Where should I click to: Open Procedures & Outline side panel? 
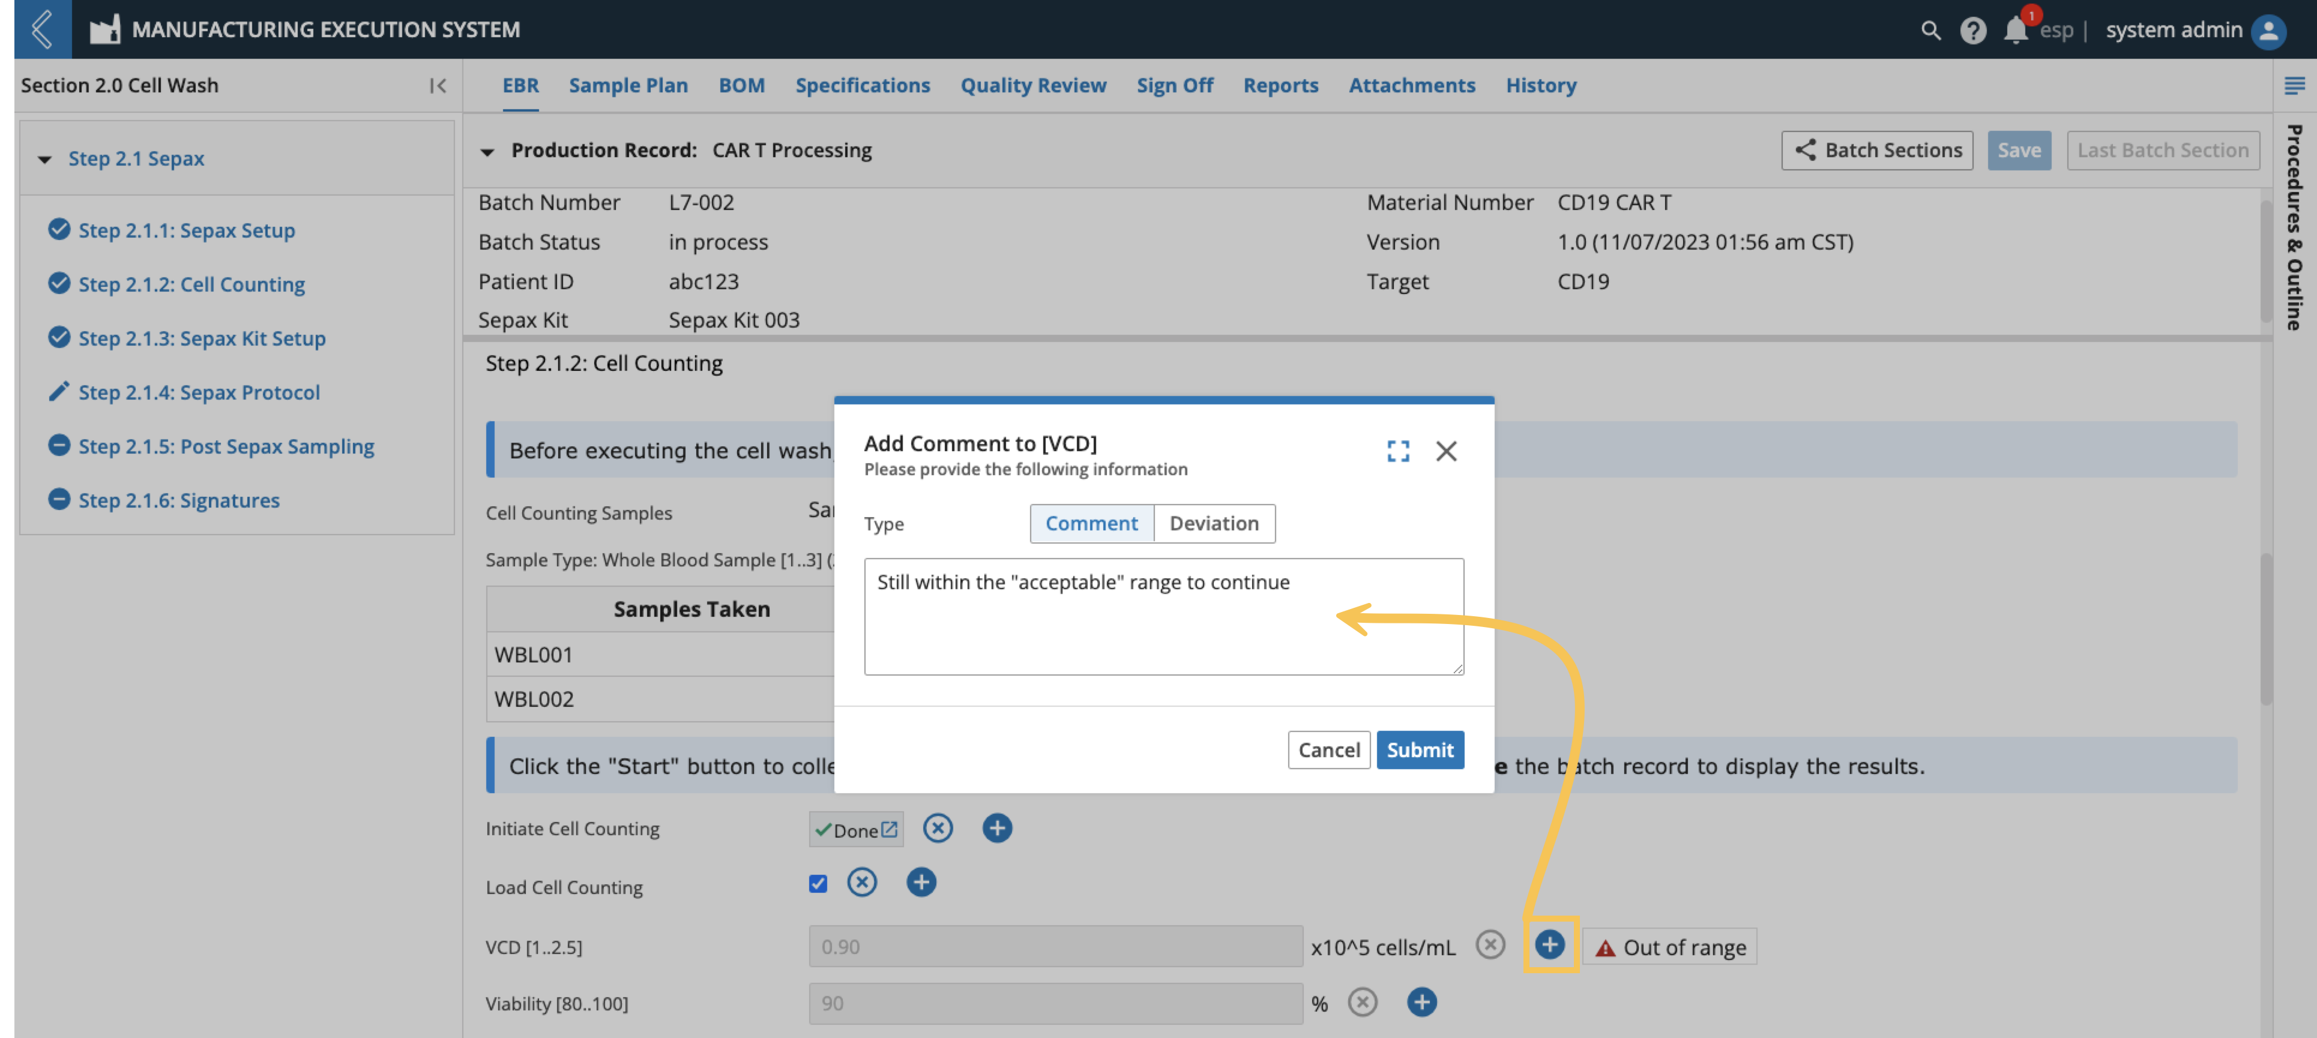pyautogui.click(x=2294, y=226)
